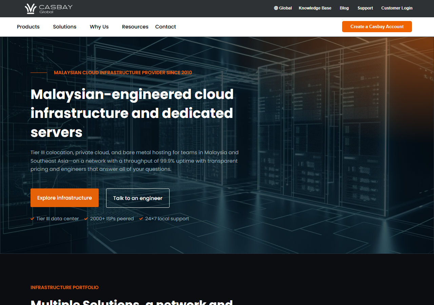Click the text "24×7 local support"

pyautogui.click(x=167, y=219)
